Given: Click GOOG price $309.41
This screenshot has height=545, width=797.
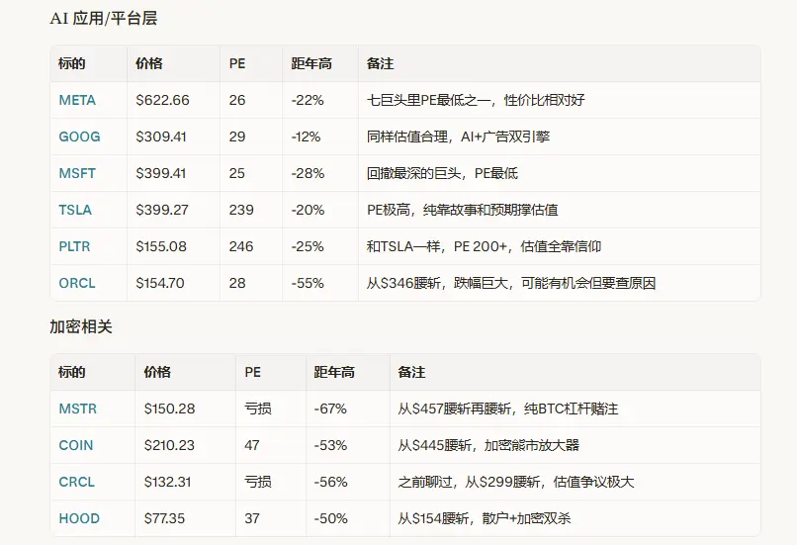Looking at the screenshot, I should 161,136.
